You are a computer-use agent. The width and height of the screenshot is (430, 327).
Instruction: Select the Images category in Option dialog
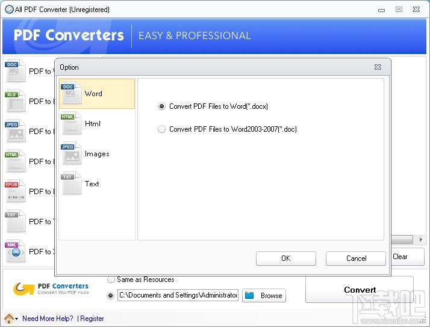click(x=97, y=154)
